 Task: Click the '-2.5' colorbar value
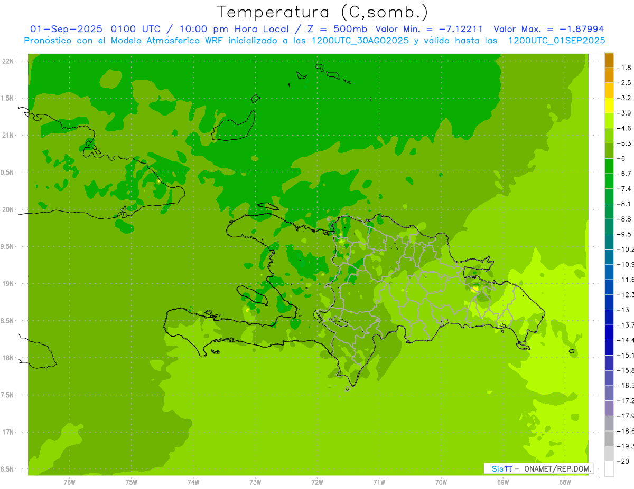(624, 83)
